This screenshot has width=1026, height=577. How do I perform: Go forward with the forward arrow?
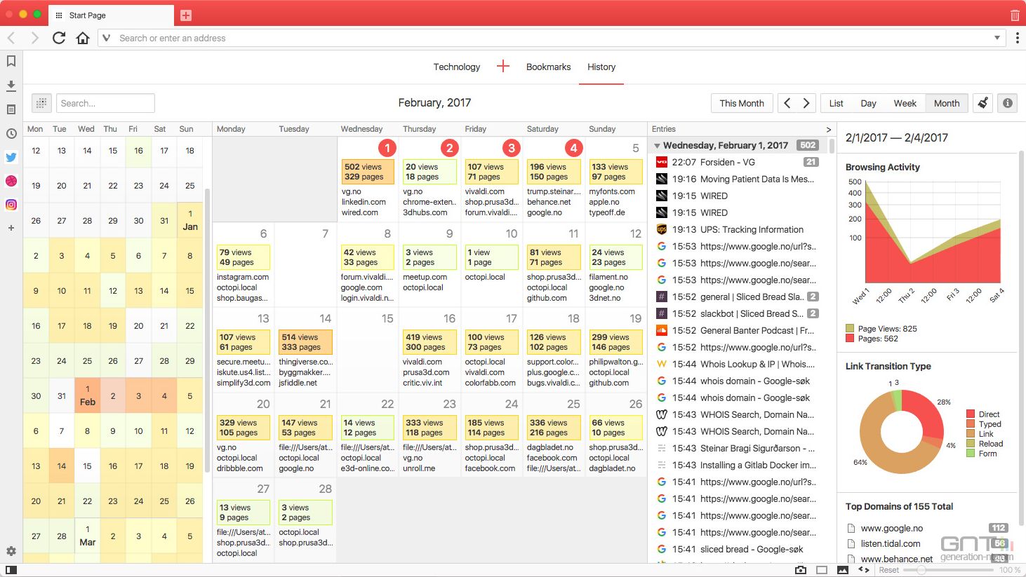point(34,38)
